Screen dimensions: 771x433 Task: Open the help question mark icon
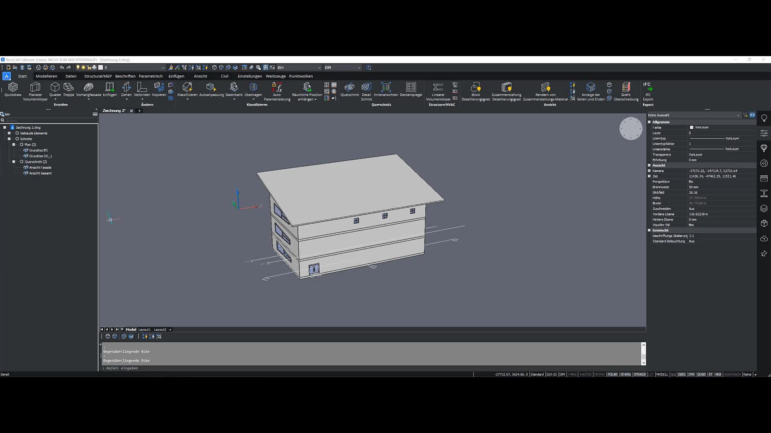click(x=369, y=67)
